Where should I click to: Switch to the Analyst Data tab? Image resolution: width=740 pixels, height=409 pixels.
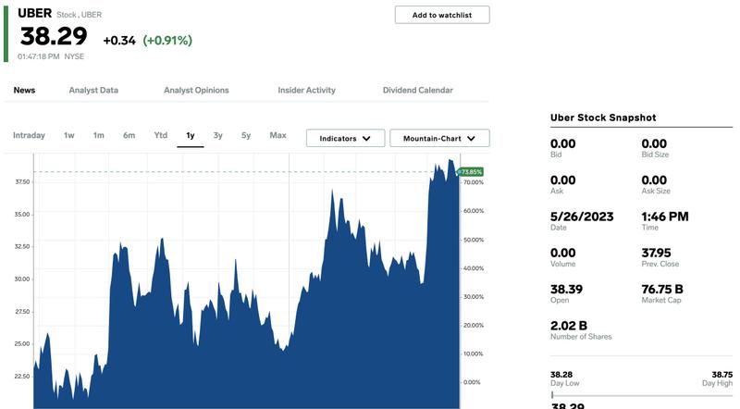(93, 90)
